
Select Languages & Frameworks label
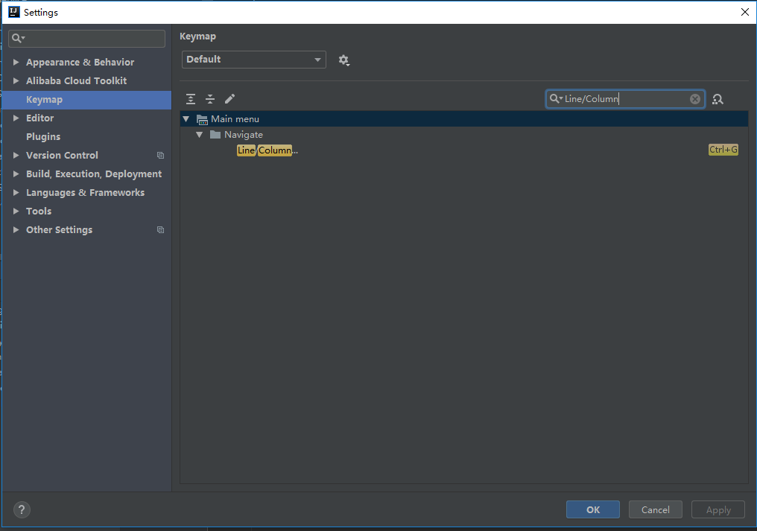pyautogui.click(x=86, y=193)
